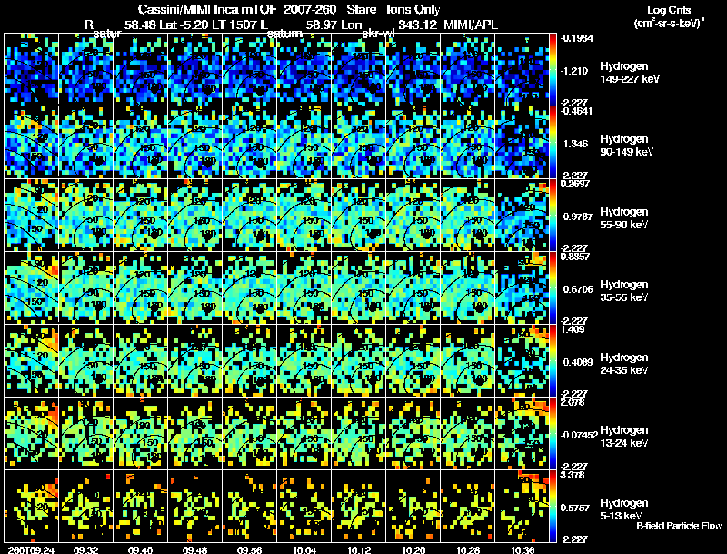Select the 'Hydrogen 149-227 keV' row label

629,73
